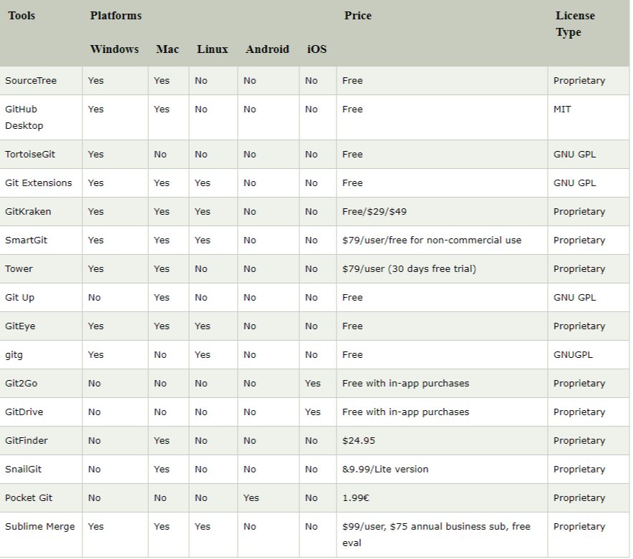Click SourceTree's Free price cell
The height and width of the screenshot is (559, 633).
pyautogui.click(x=352, y=80)
